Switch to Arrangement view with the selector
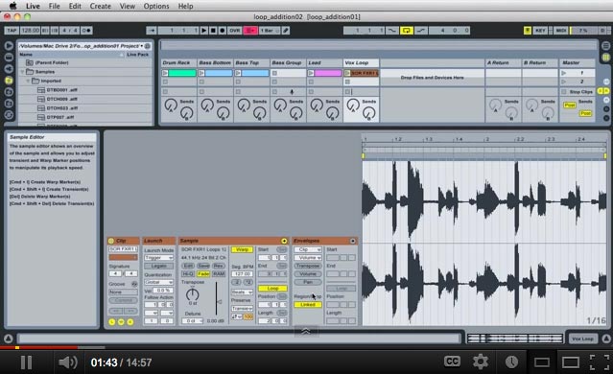The width and height of the screenshot is (613, 374). (605, 46)
